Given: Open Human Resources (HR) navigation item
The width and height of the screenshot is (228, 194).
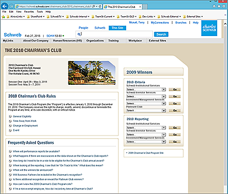Looking at the screenshot, I should click(x=67, y=41).
